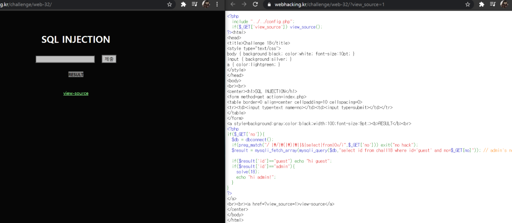Viewport: 512px width, 223px height.
Task: Click the form method=get source line
Action: pos(267,97)
